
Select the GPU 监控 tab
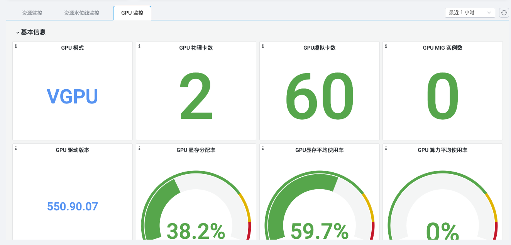(132, 13)
